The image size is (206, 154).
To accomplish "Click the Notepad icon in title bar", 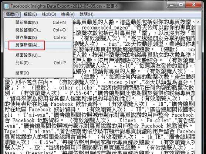I will [6, 6].
